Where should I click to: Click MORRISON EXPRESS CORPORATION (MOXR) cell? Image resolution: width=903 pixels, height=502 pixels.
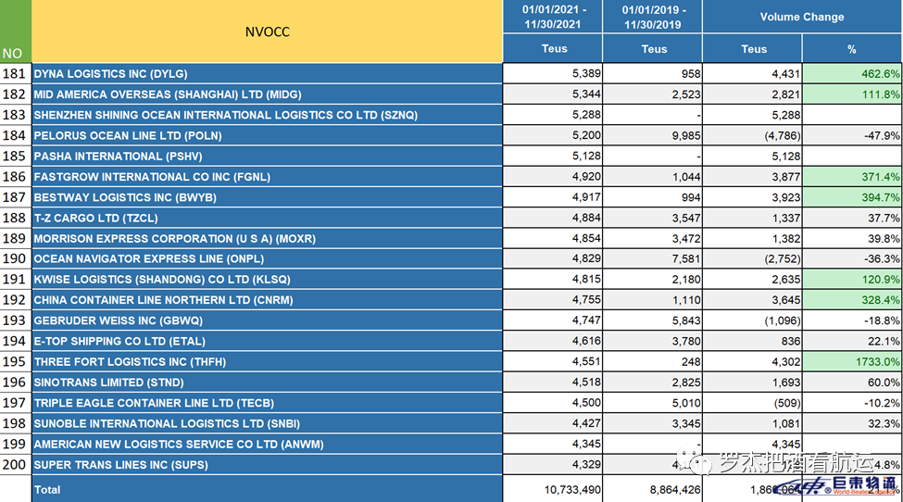click(x=268, y=238)
